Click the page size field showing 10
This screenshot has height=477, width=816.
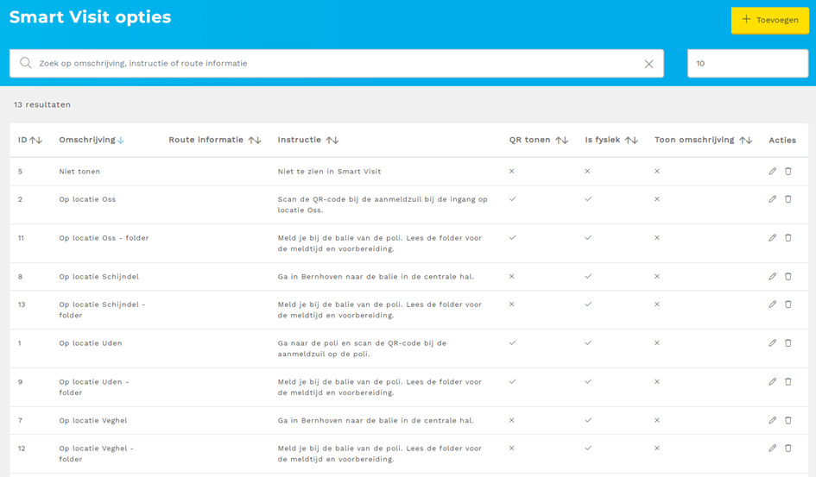[747, 63]
